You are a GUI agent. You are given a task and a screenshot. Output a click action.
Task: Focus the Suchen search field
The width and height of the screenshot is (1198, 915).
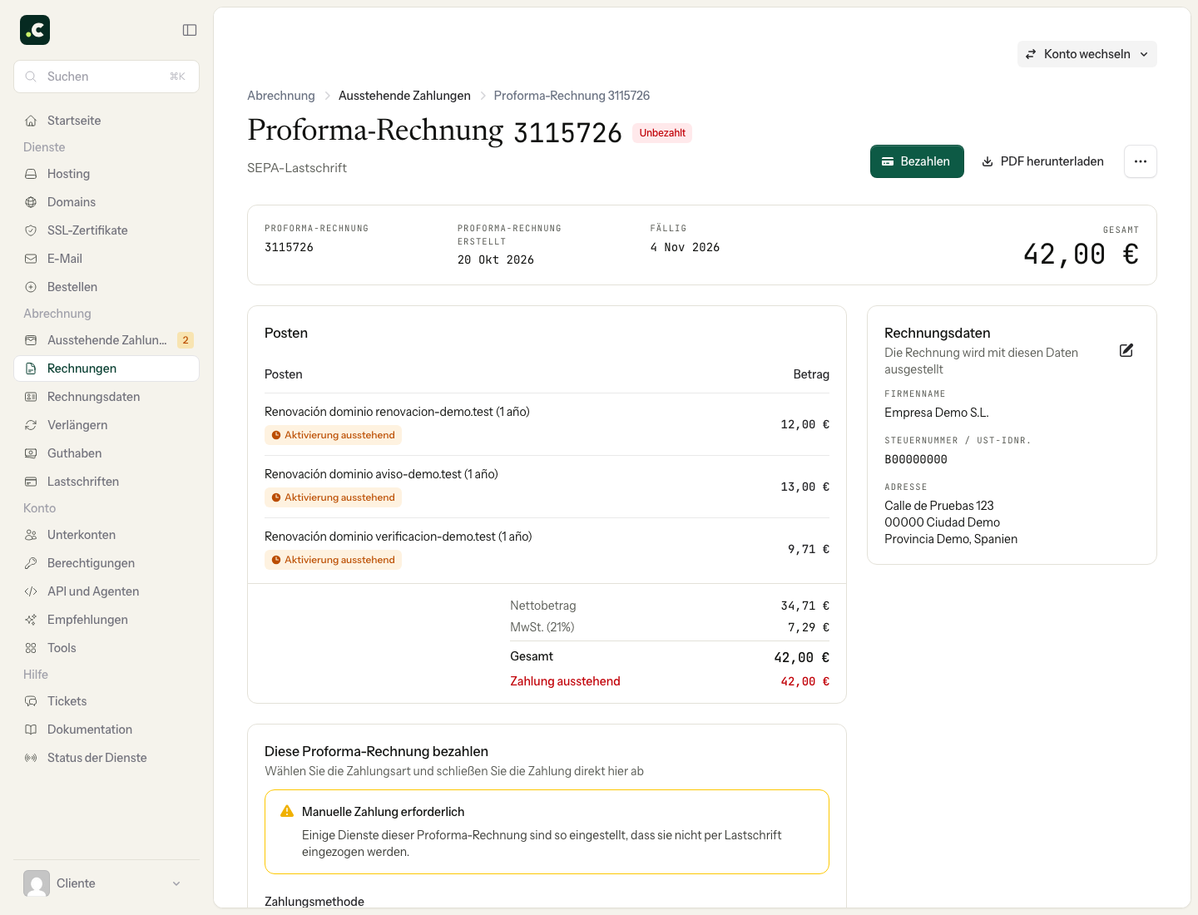106,77
